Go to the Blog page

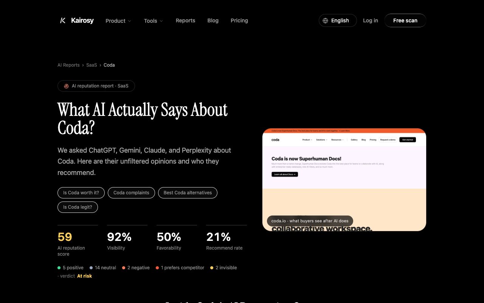coord(213,20)
